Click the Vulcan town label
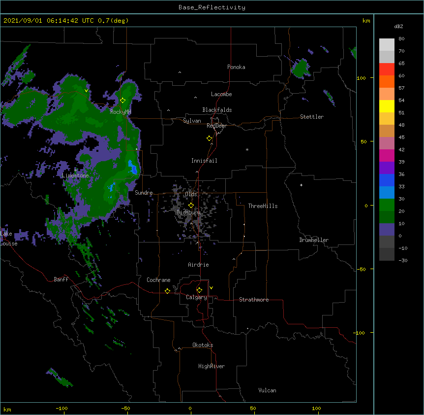 (x=267, y=390)
